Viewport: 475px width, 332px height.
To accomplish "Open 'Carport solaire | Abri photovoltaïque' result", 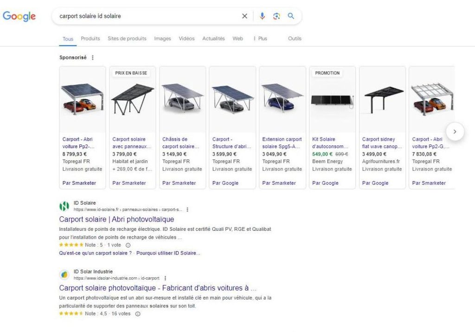I will click(x=116, y=219).
